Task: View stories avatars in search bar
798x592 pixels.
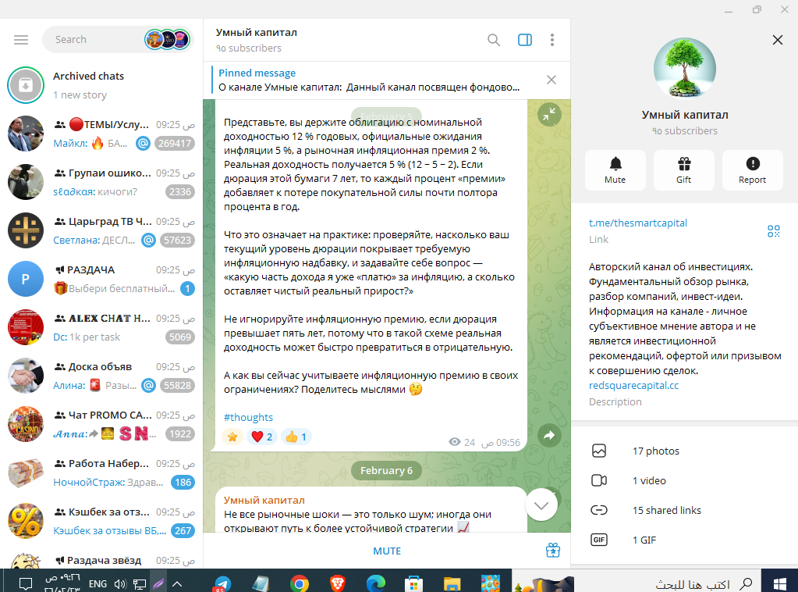Action: 168,39
